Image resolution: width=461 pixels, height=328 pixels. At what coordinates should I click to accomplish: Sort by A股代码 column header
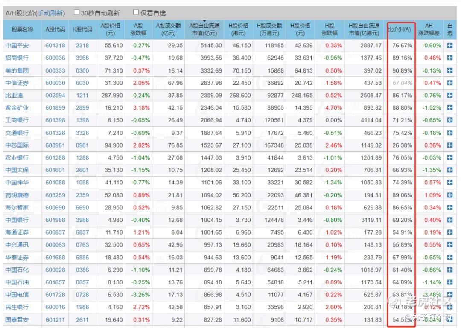point(55,29)
